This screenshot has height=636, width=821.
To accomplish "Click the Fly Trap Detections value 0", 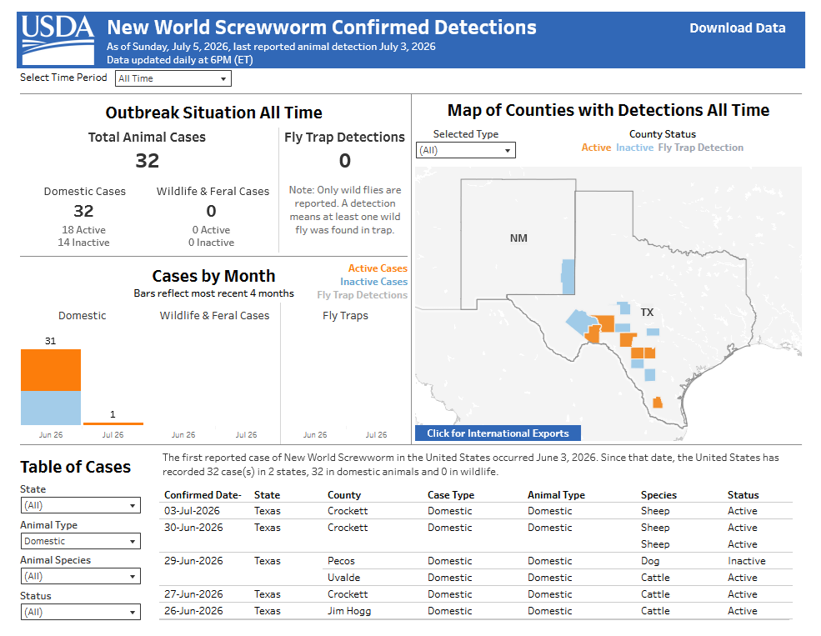I will 344,161.
